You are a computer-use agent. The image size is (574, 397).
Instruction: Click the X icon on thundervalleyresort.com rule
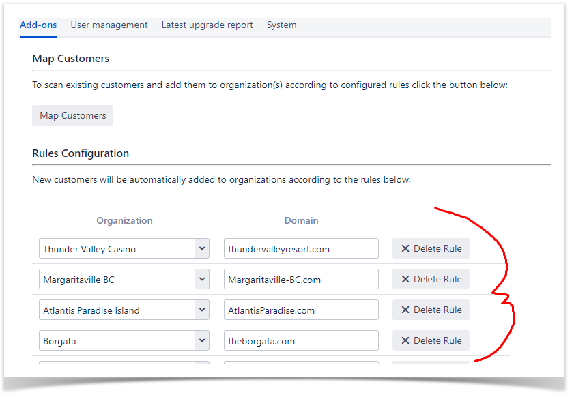405,249
